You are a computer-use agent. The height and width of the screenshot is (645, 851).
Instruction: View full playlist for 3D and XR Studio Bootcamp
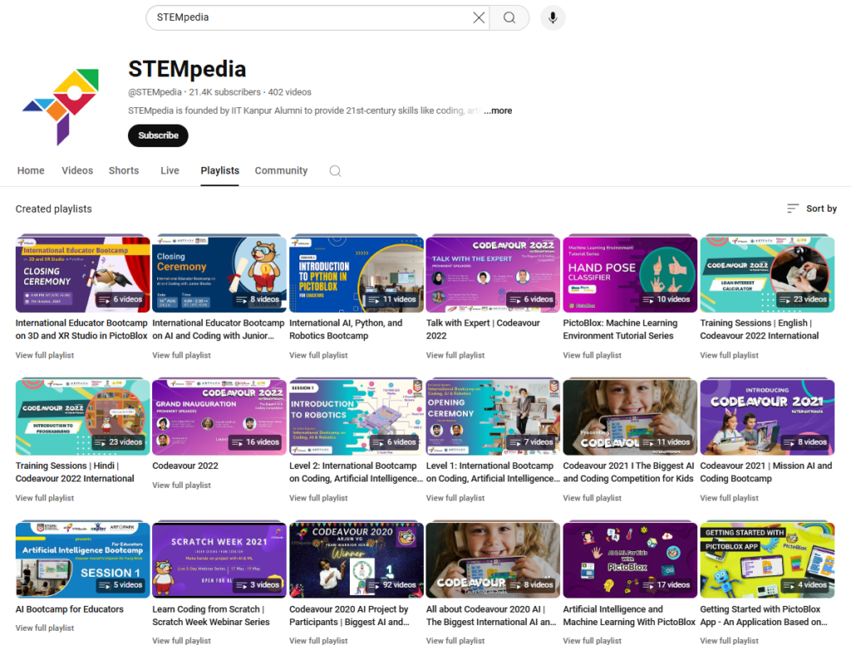(x=45, y=355)
